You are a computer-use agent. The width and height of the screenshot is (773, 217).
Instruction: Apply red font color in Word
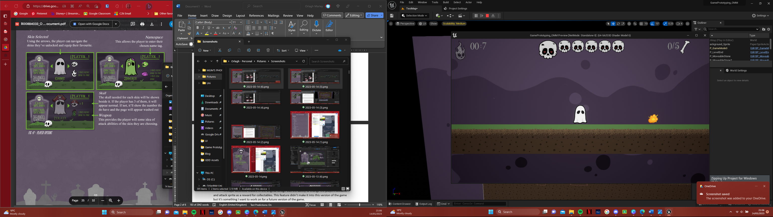click(216, 34)
